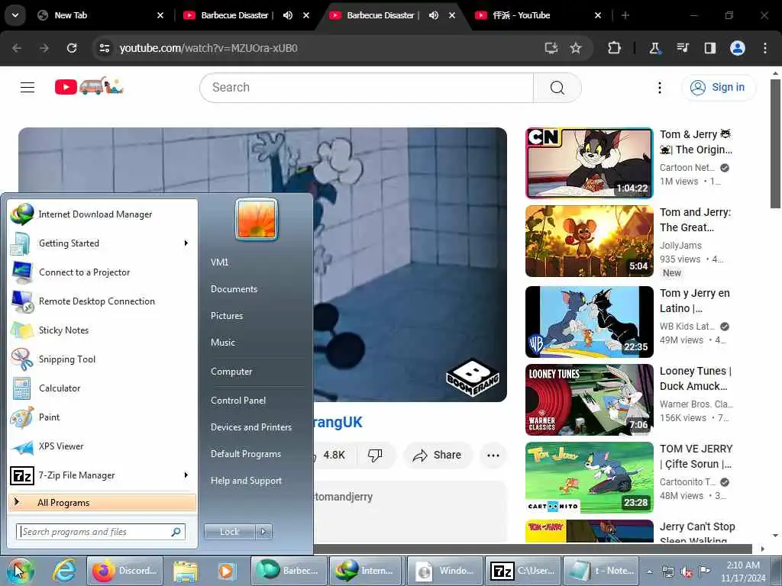Viewport: 782px width, 586px height.
Task: Open tab search dropdown arrow
Action: [x=15, y=15]
